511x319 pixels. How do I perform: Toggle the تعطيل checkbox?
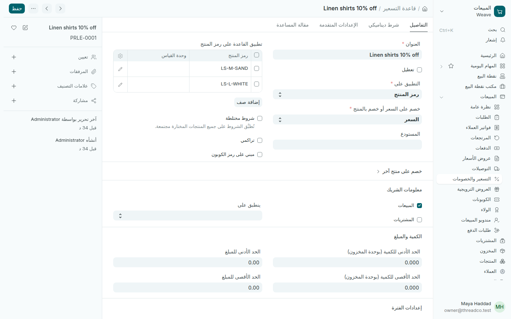pos(419,70)
